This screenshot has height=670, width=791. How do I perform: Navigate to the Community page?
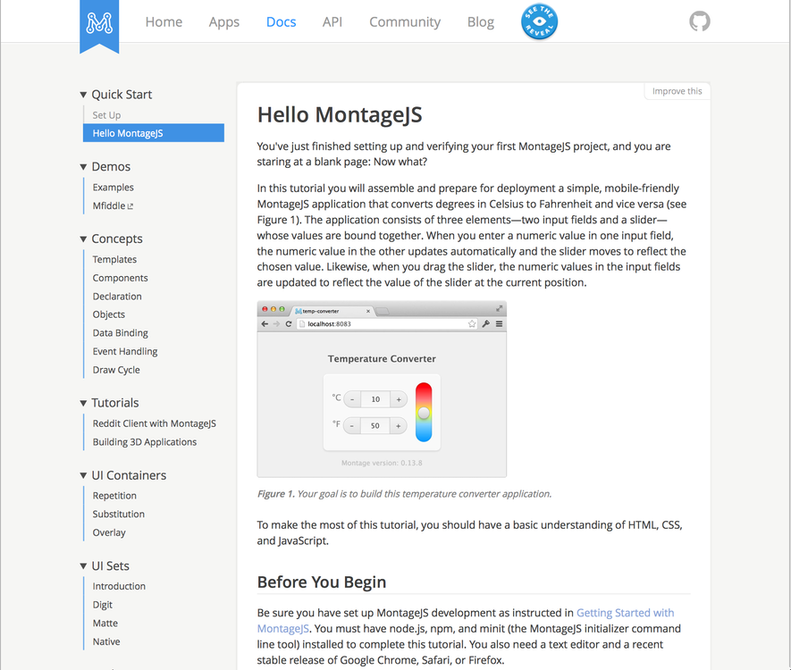coord(404,21)
